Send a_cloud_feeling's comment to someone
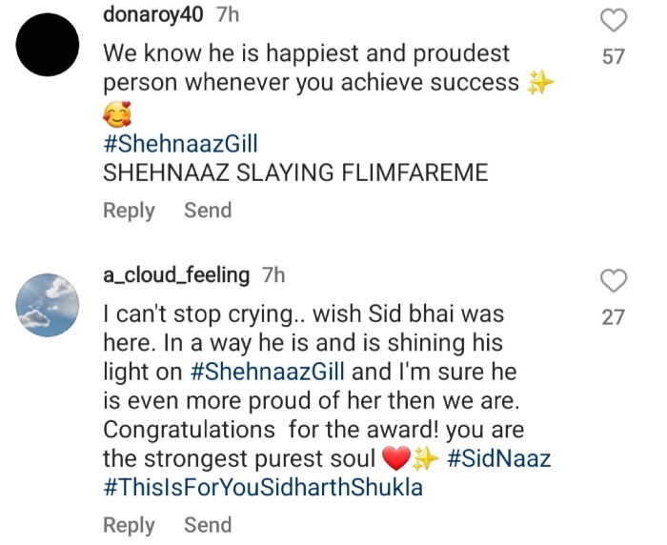This screenshot has height=545, width=667. click(x=208, y=525)
